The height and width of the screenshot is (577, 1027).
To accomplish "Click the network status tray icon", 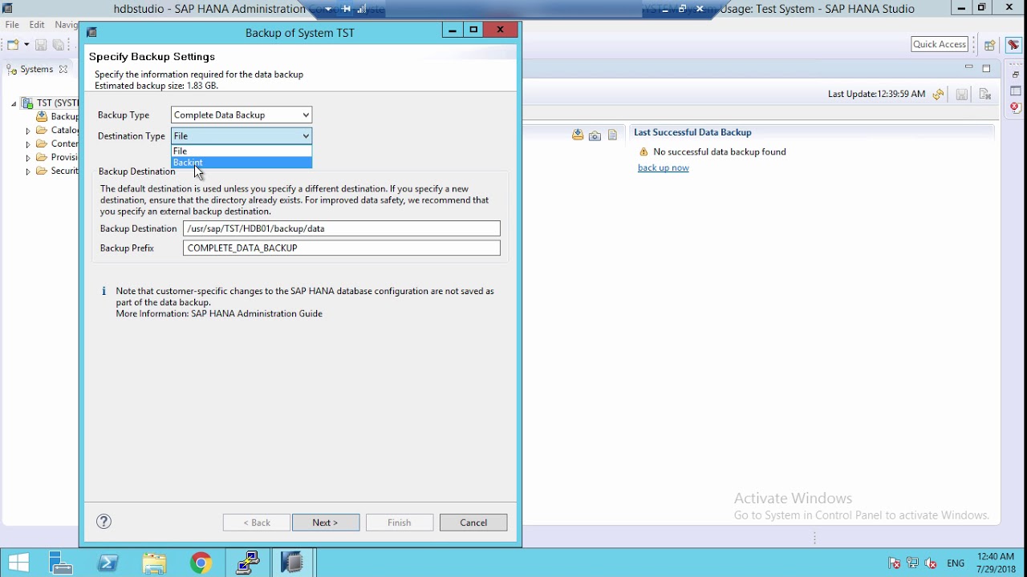I will click(x=913, y=563).
